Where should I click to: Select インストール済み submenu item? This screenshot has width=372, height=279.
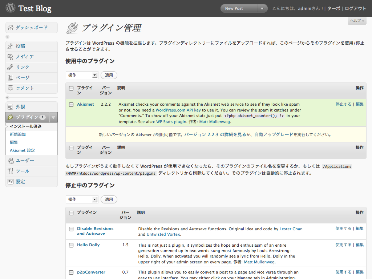[x=26, y=126]
